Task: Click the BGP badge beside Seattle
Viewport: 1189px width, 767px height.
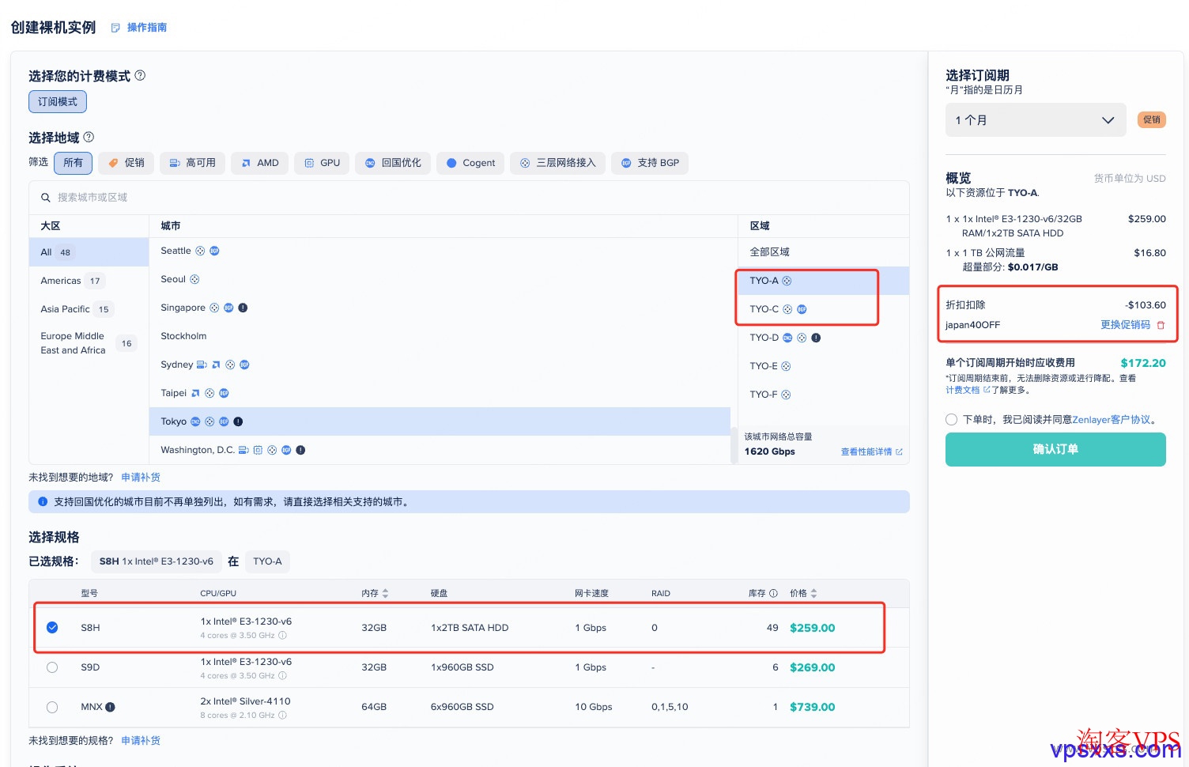Action: [214, 251]
